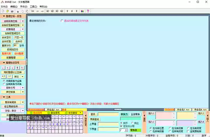Click the yellow 插入3 text box
The width and height of the screenshot is (210, 137).
pyautogui.click(x=186, y=115)
